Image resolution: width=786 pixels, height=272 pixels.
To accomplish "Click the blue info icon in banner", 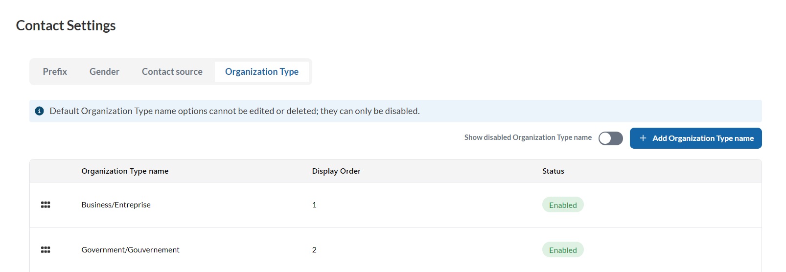I will click(x=40, y=111).
